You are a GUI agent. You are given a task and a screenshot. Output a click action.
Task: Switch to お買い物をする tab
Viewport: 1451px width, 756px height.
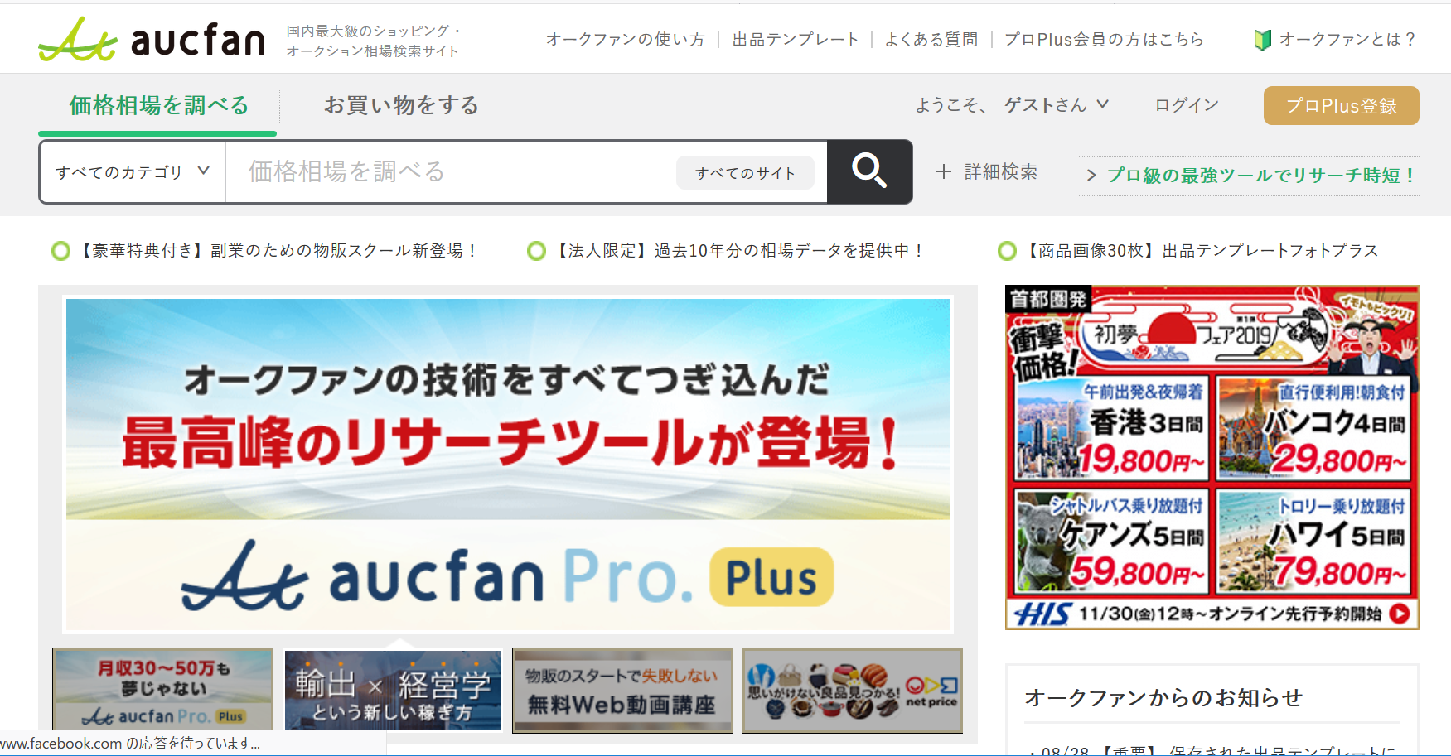click(x=401, y=105)
